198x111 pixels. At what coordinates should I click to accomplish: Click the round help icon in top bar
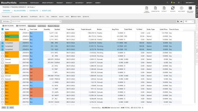179,3
